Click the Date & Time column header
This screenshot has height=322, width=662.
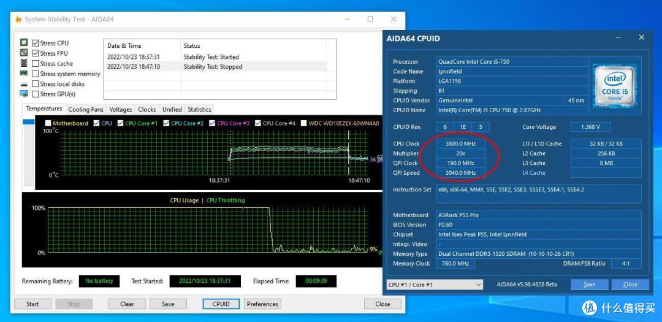click(142, 45)
